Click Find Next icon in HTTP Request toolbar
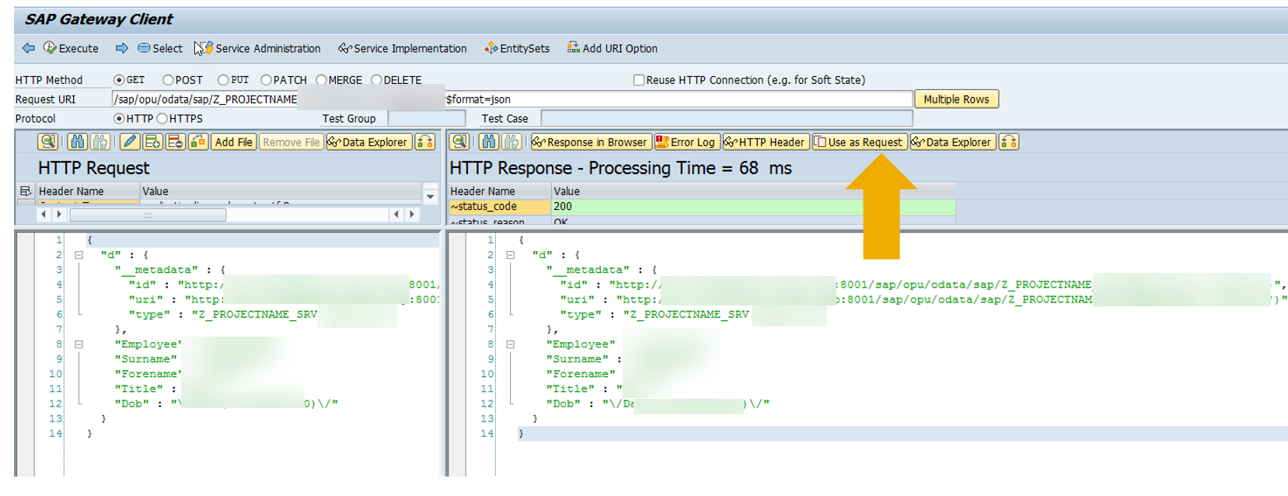Image resolution: width=1288 pixels, height=496 pixels. pos(99,142)
